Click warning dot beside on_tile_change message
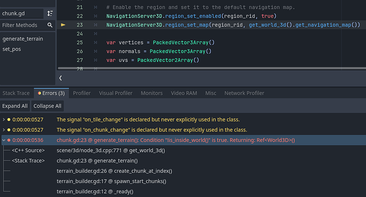The width and height of the screenshot is (366, 197). coord(9,120)
